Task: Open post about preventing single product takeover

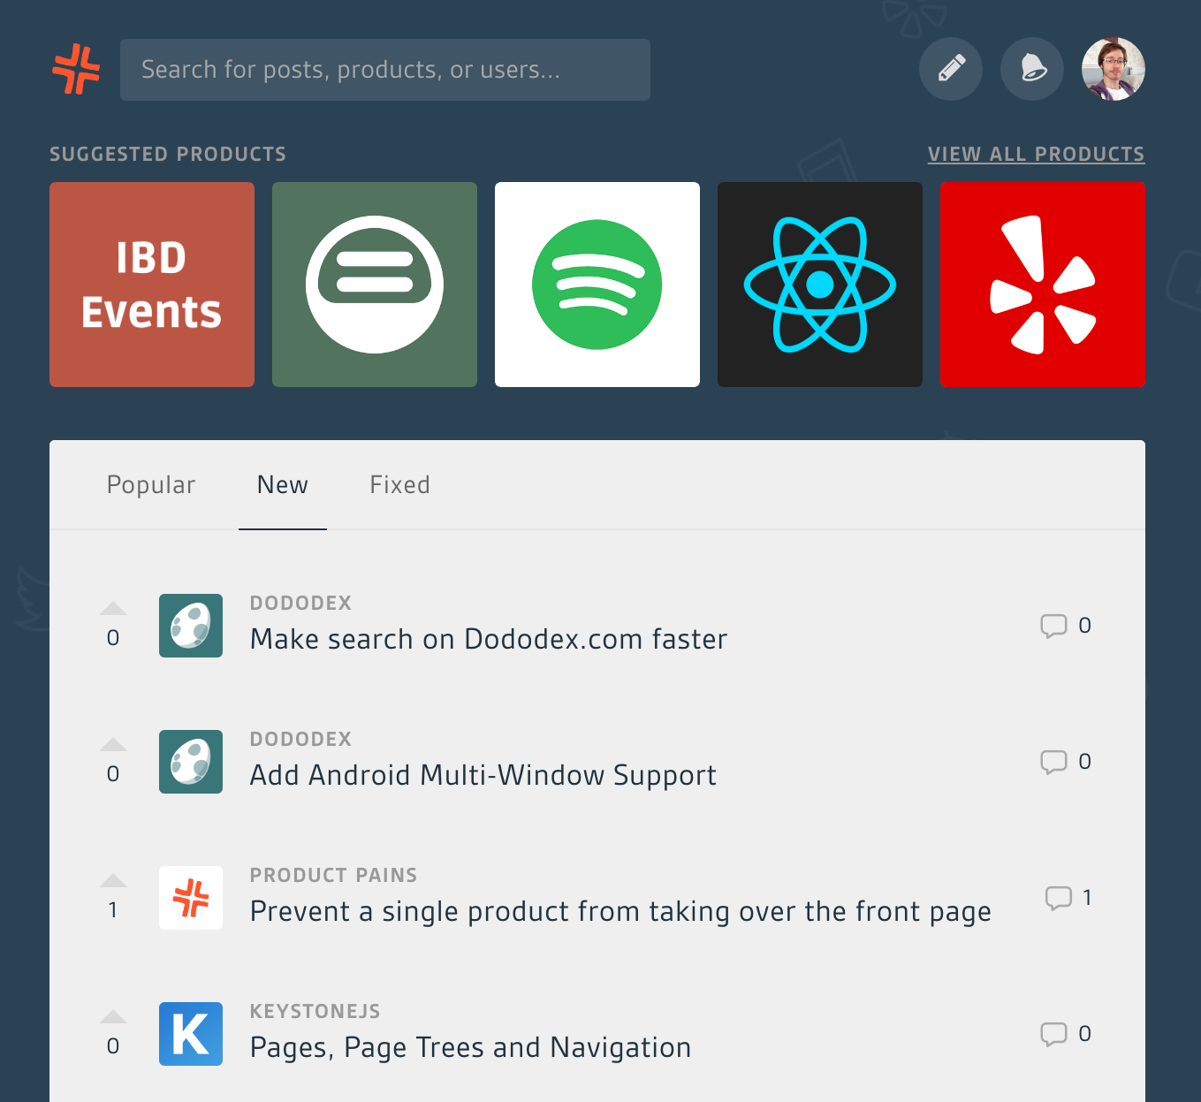Action: (x=620, y=912)
